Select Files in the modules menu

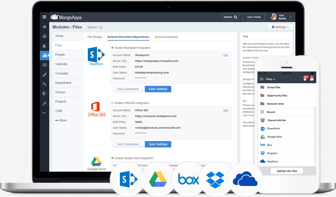tap(68, 45)
